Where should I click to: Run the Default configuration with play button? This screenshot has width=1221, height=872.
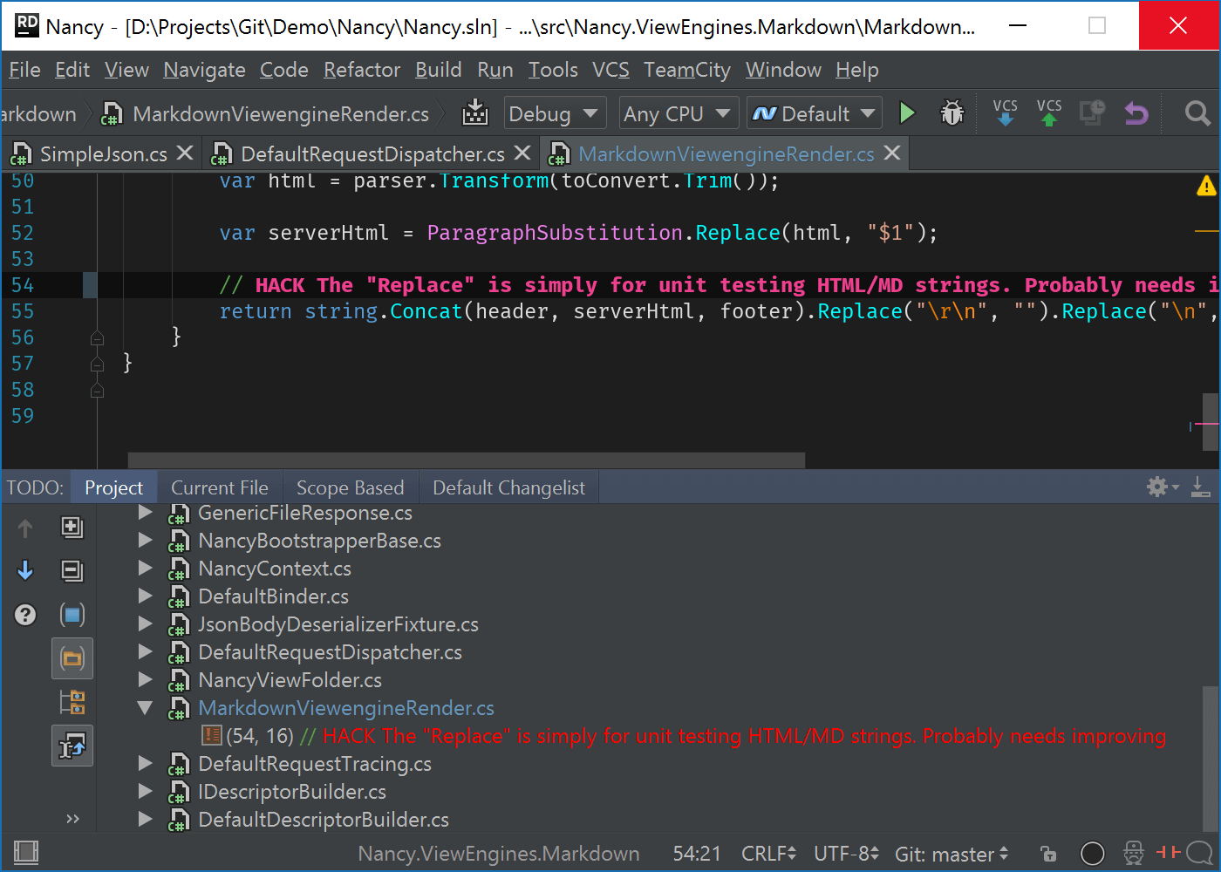point(907,113)
